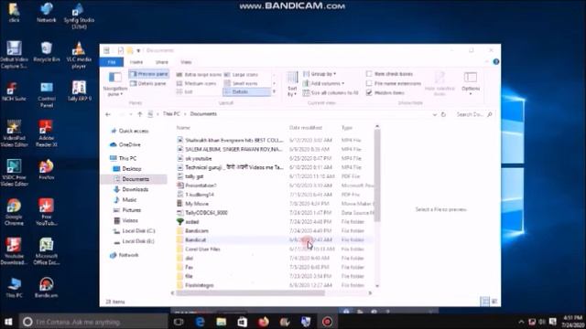The image size is (586, 329).
Task: Select VSDC Free Video Editor desktop icon
Action: pyautogui.click(x=15, y=173)
